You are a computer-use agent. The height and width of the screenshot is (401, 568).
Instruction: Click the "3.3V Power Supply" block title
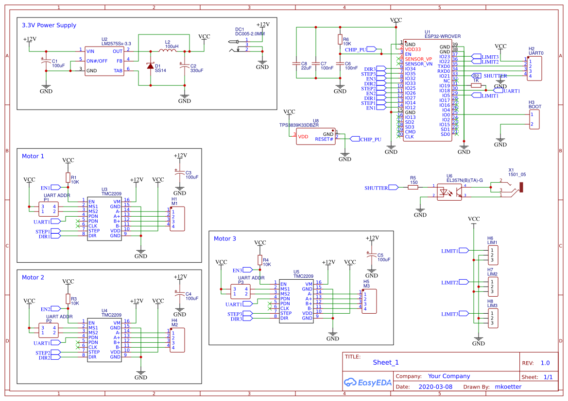click(49, 25)
